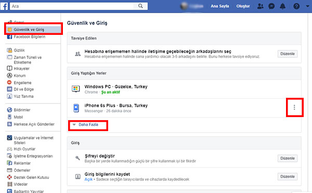Click Düzenle for trusted friends option
Screen dimensions: 312x193
coord(288,54)
